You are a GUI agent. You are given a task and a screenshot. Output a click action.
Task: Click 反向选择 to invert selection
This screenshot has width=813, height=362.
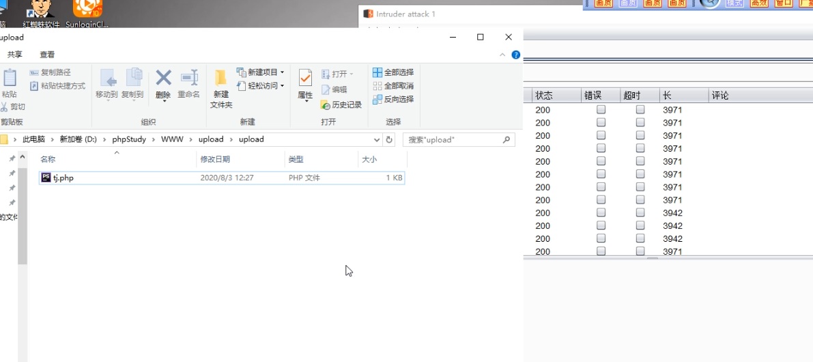(393, 99)
